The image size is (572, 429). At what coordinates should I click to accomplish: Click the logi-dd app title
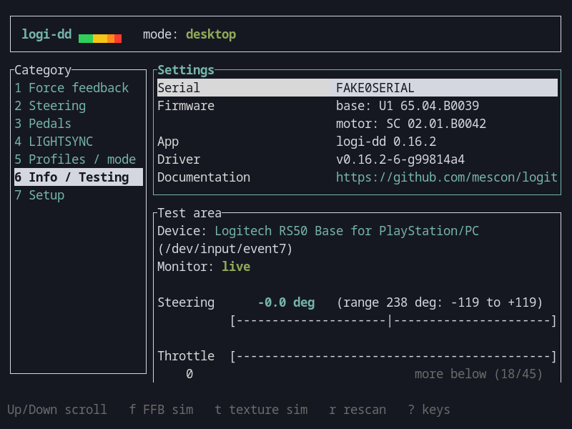46,34
